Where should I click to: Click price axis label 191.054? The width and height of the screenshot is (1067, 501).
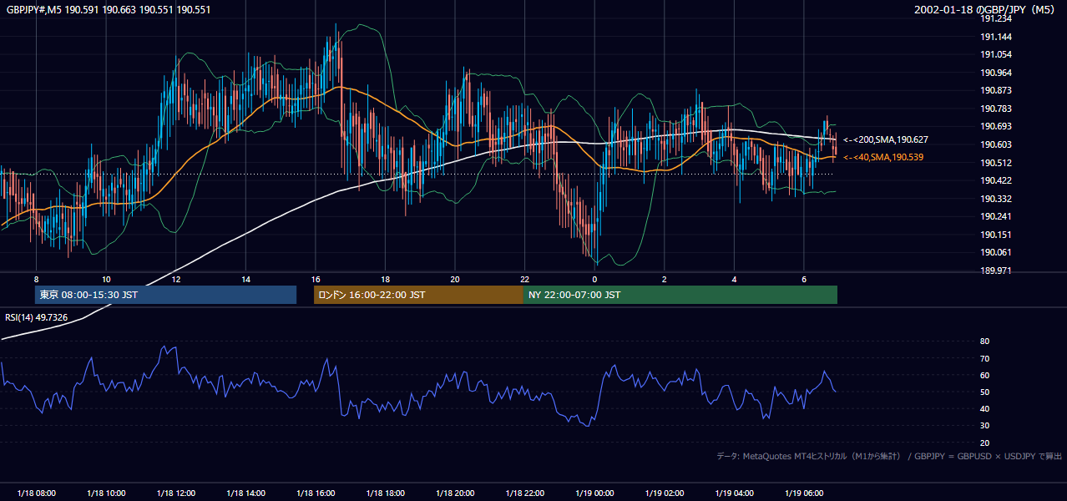click(996, 54)
